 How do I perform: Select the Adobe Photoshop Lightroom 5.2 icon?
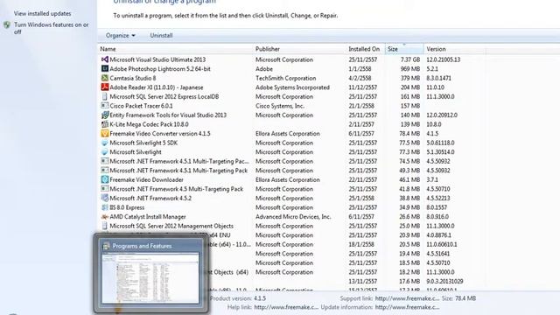105,68
